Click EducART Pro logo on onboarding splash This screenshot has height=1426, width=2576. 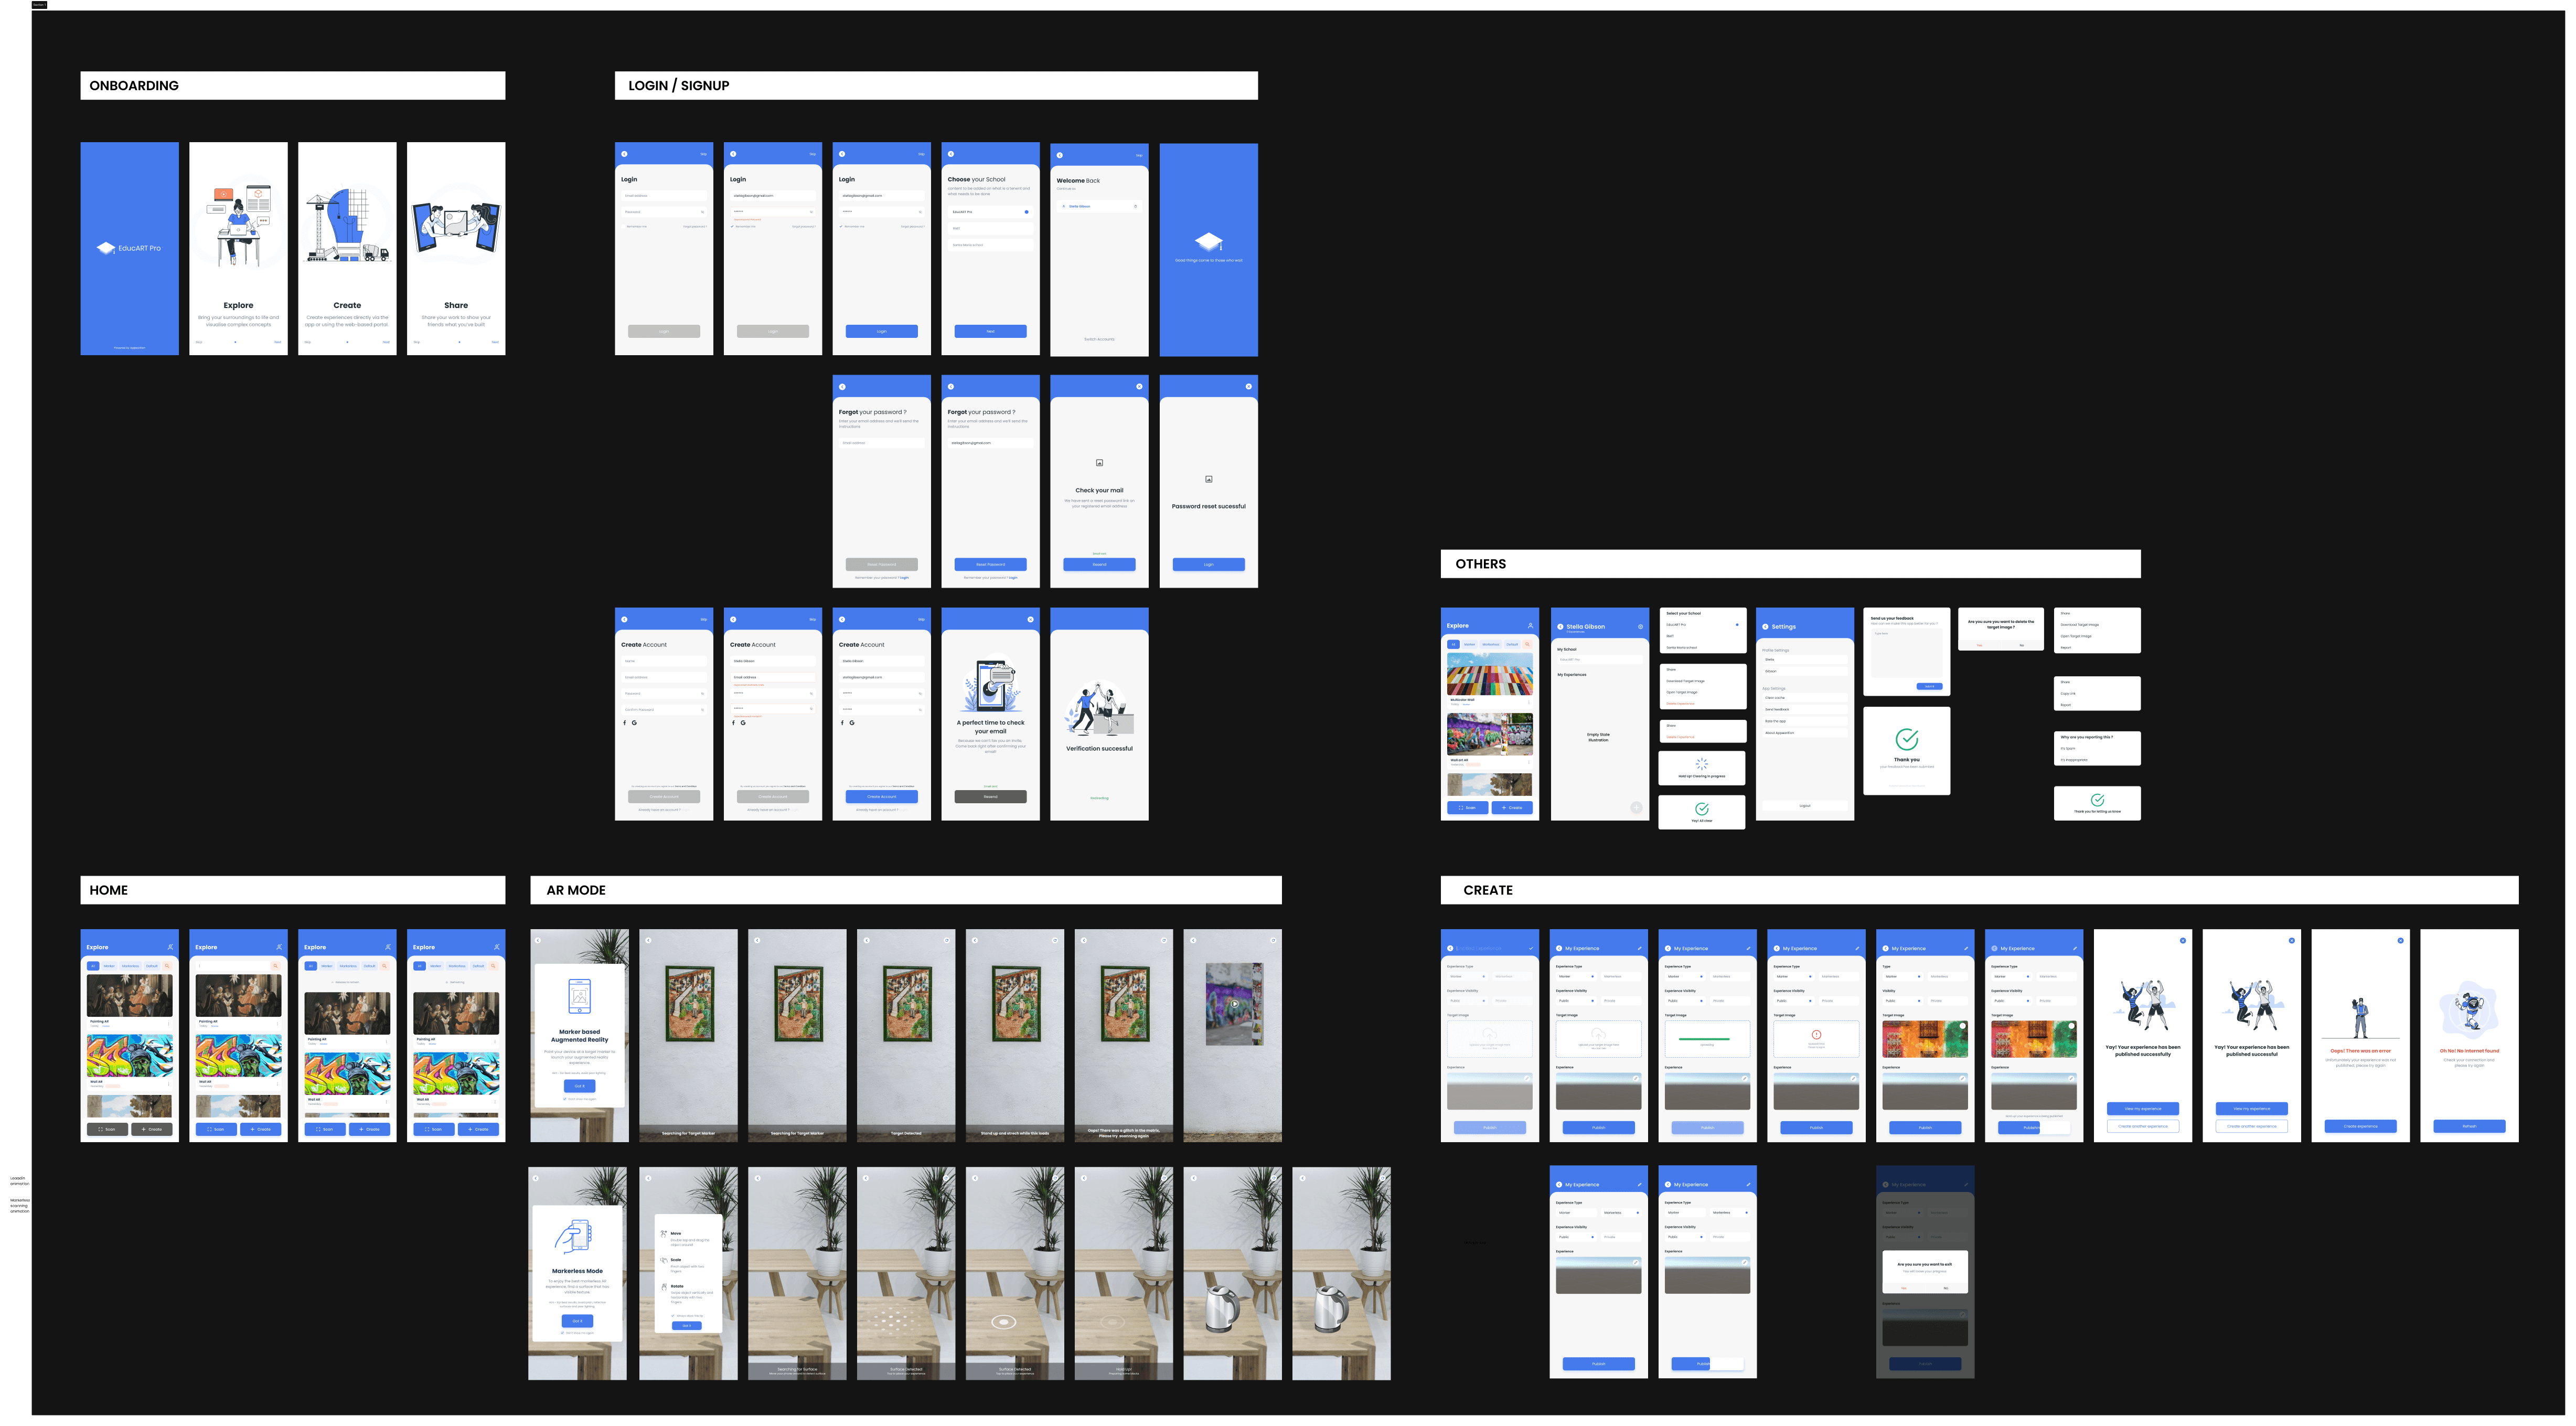pyautogui.click(x=129, y=248)
